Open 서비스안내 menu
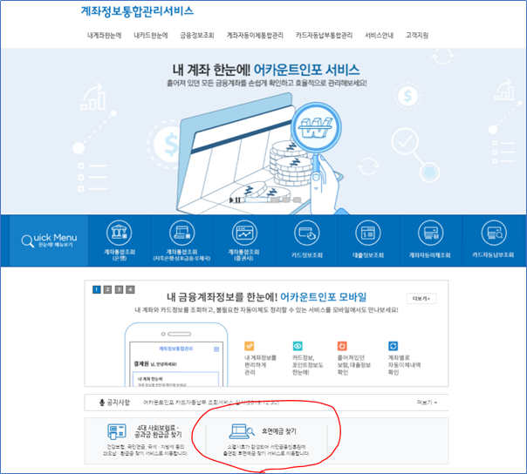527x474 pixels. tap(380, 35)
